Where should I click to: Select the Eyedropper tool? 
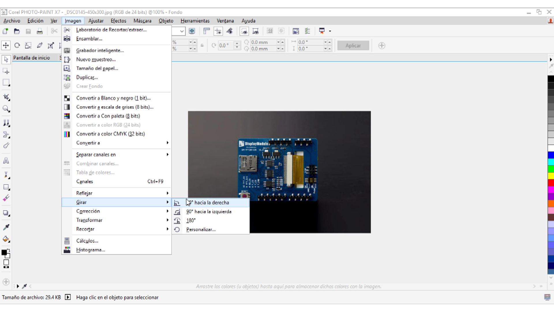(x=6, y=227)
